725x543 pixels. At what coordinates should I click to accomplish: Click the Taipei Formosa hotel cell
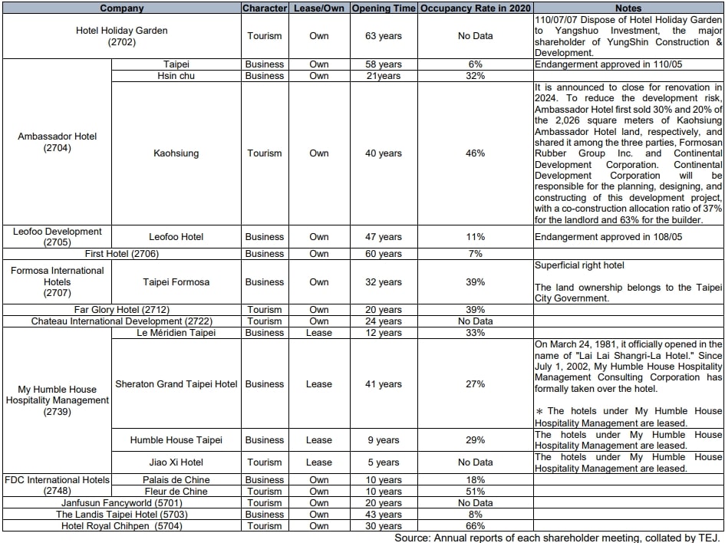[176, 282]
